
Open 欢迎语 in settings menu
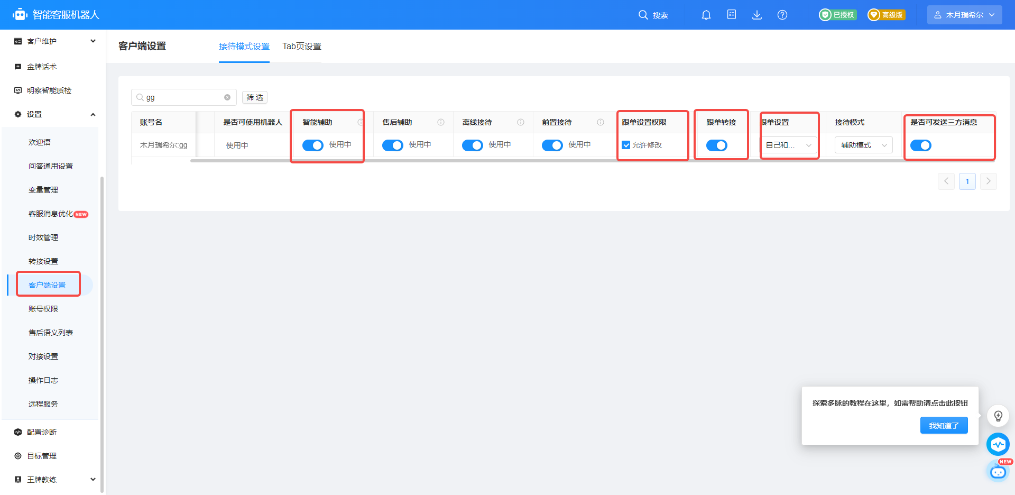[x=40, y=142]
